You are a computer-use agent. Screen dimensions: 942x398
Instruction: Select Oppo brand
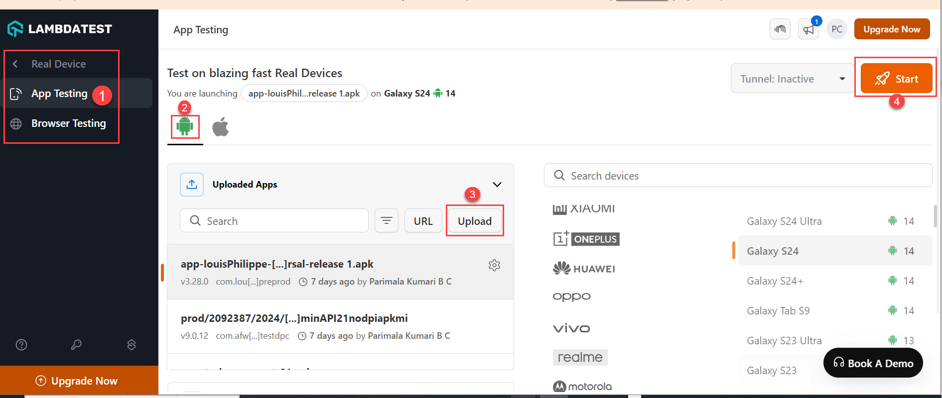click(572, 297)
